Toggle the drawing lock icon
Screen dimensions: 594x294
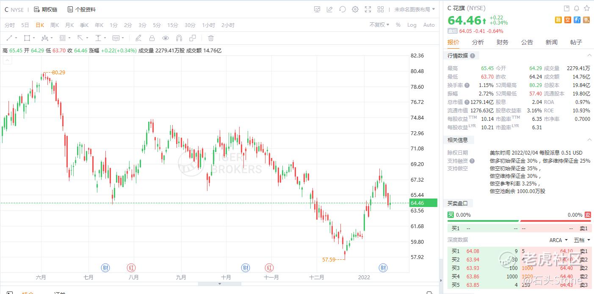(152, 38)
